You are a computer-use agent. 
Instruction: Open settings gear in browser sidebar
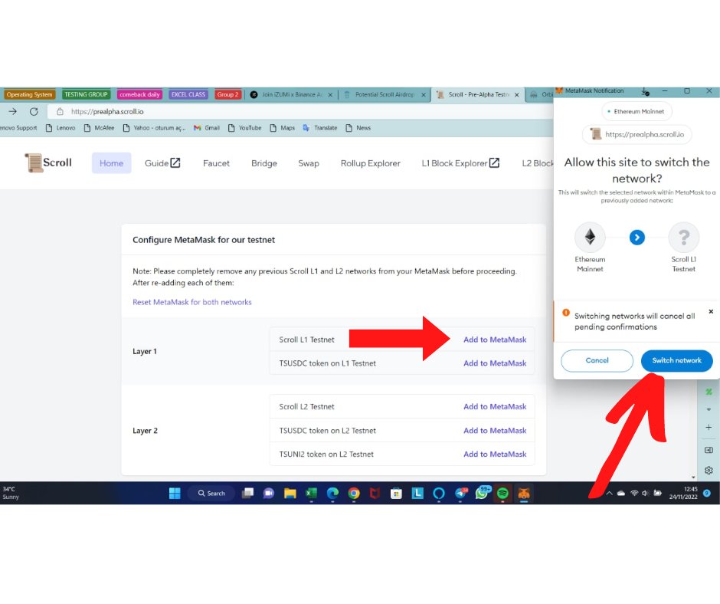pyautogui.click(x=709, y=470)
